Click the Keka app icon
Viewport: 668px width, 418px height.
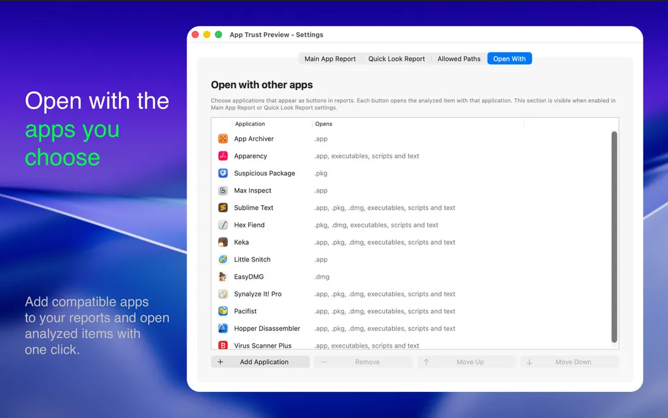(223, 243)
